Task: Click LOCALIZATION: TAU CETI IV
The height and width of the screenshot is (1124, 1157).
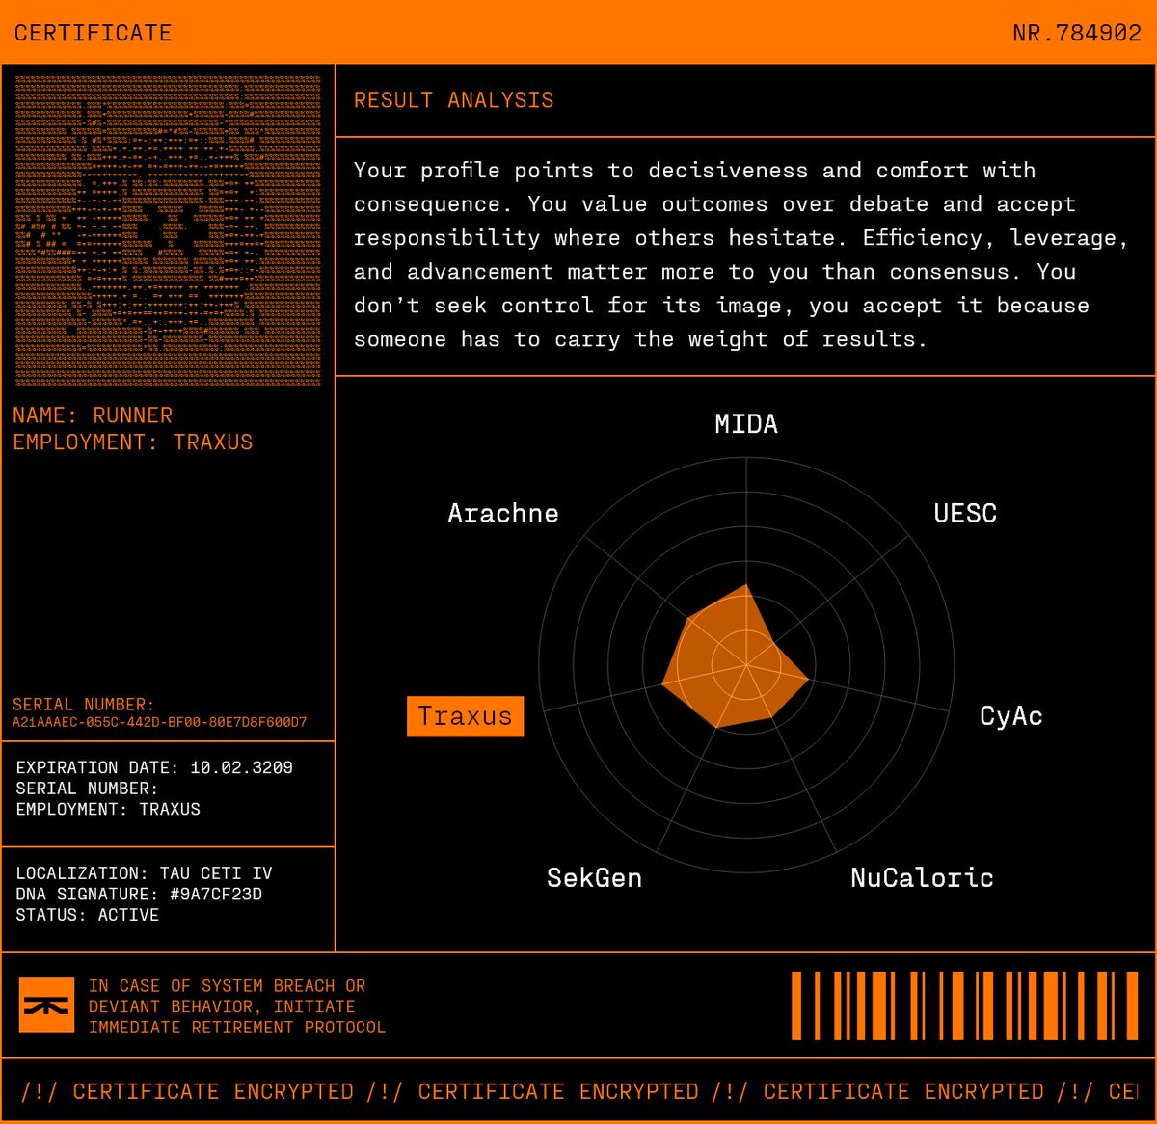Action: pos(144,873)
